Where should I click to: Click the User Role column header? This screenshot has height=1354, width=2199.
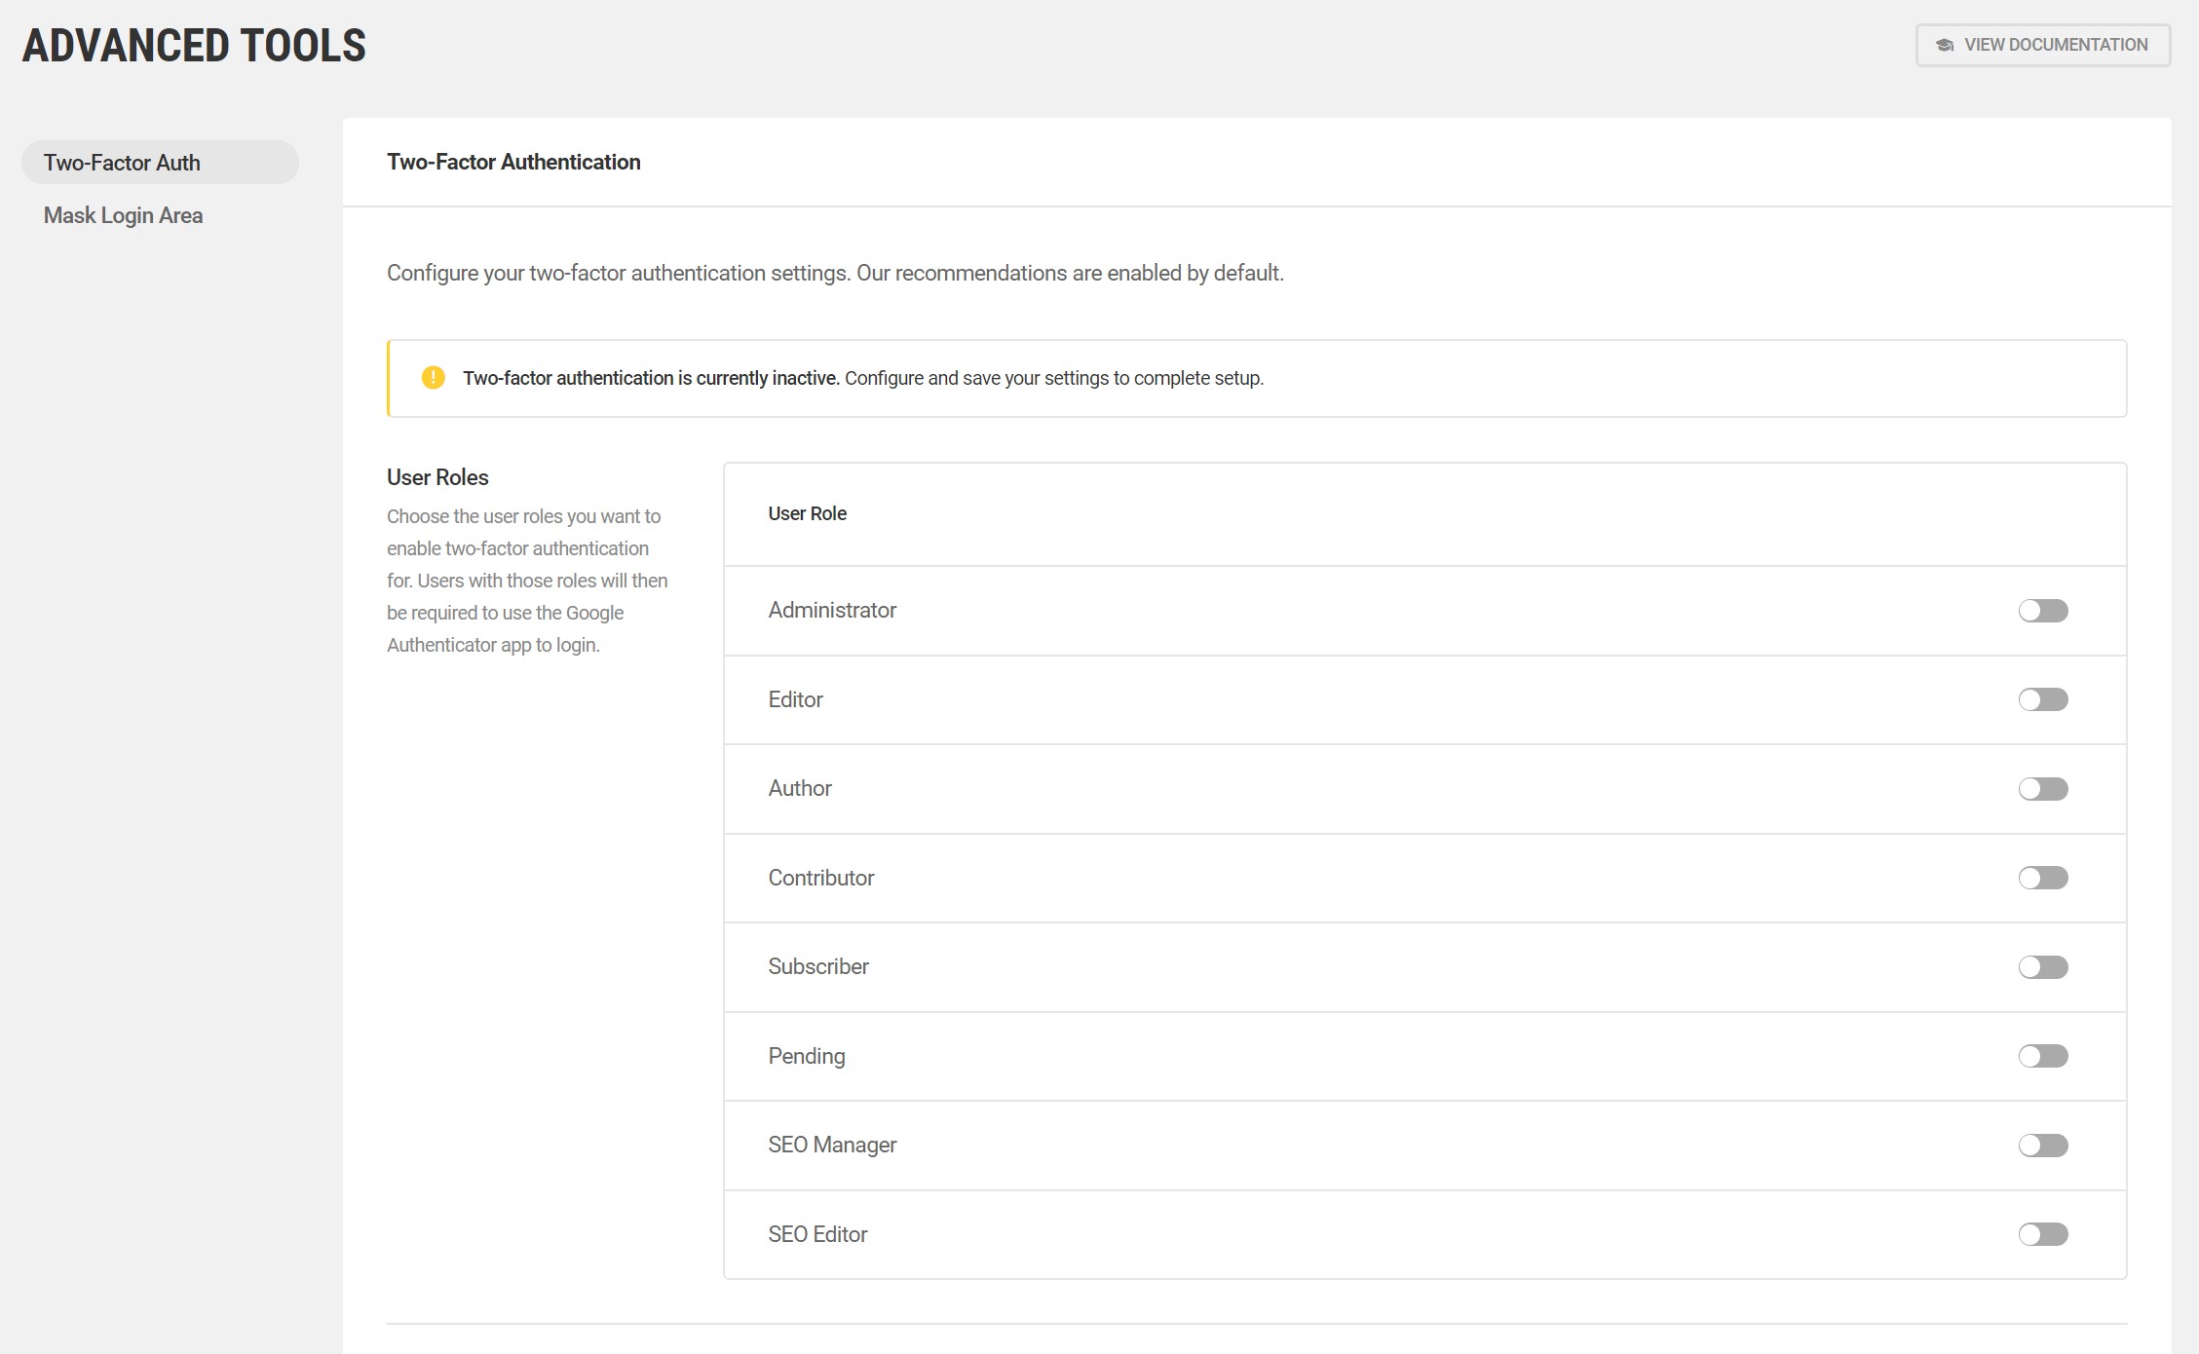tap(807, 513)
